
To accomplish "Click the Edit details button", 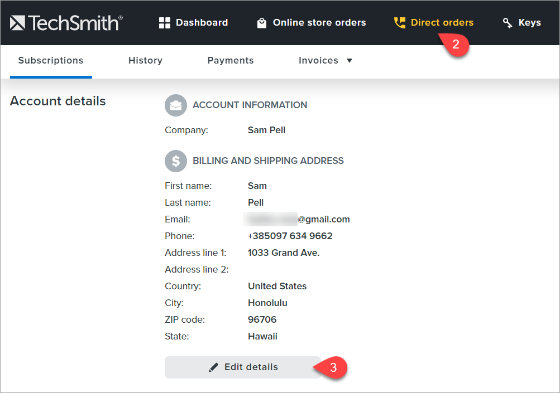I will coord(243,367).
